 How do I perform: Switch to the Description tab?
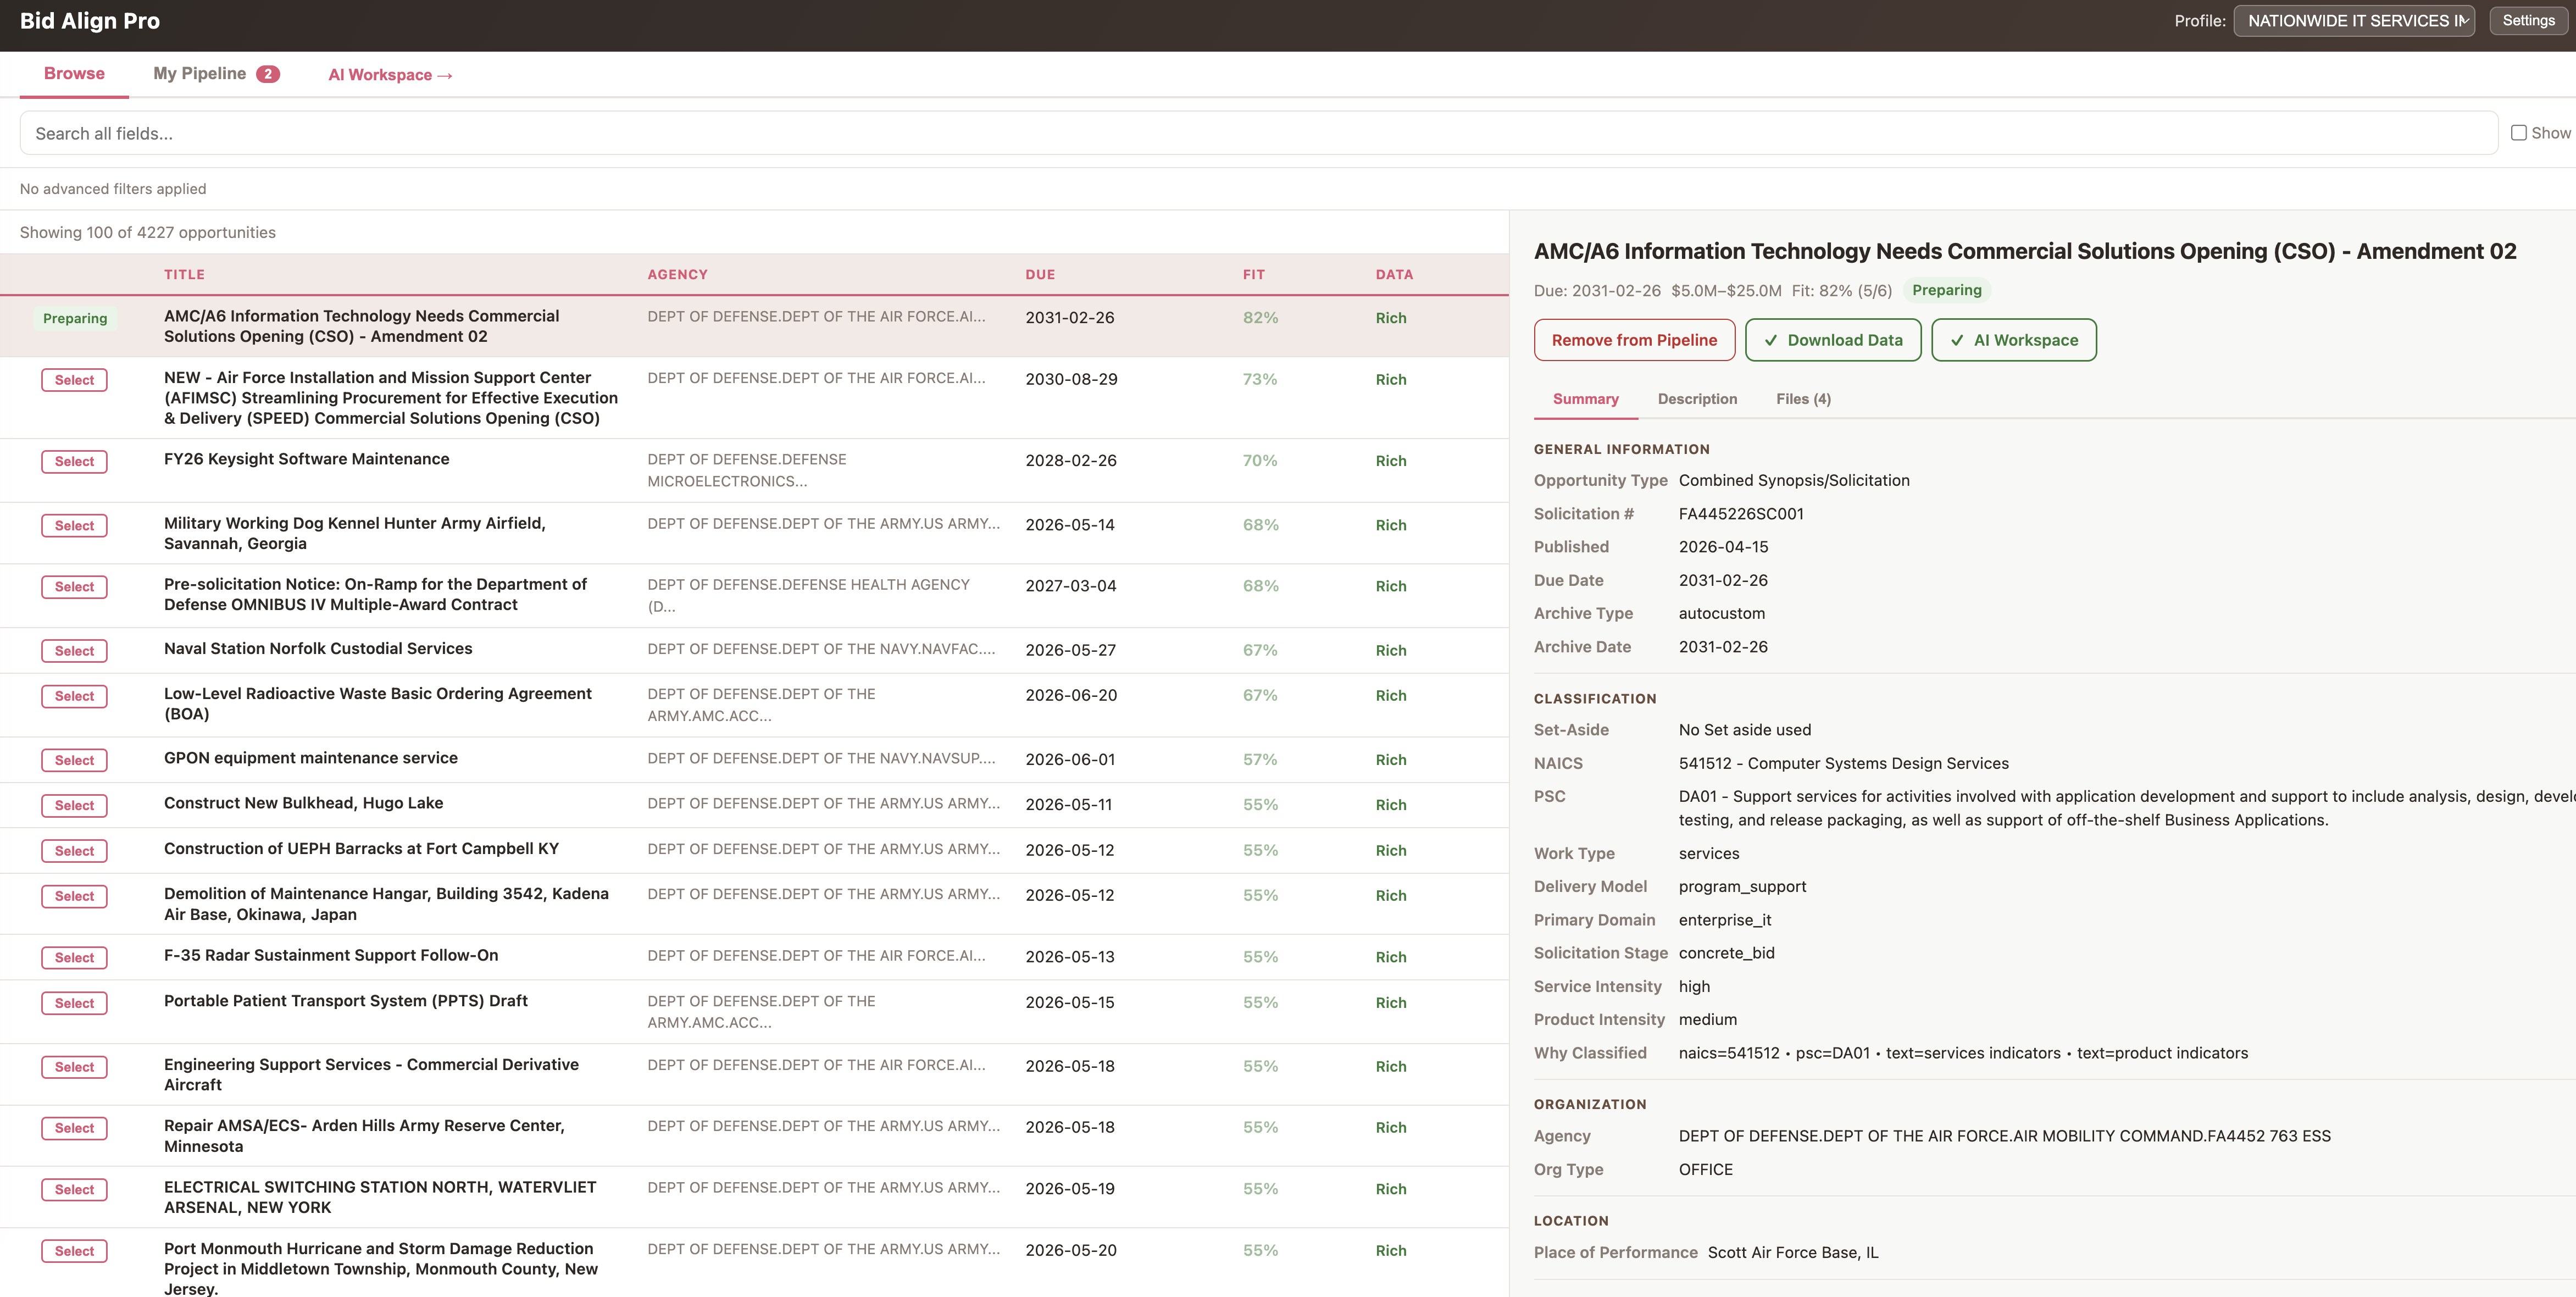(1697, 399)
